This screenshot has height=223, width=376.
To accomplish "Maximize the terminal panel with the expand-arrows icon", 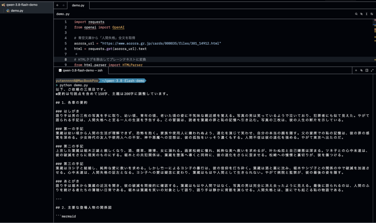I will [372, 70].
